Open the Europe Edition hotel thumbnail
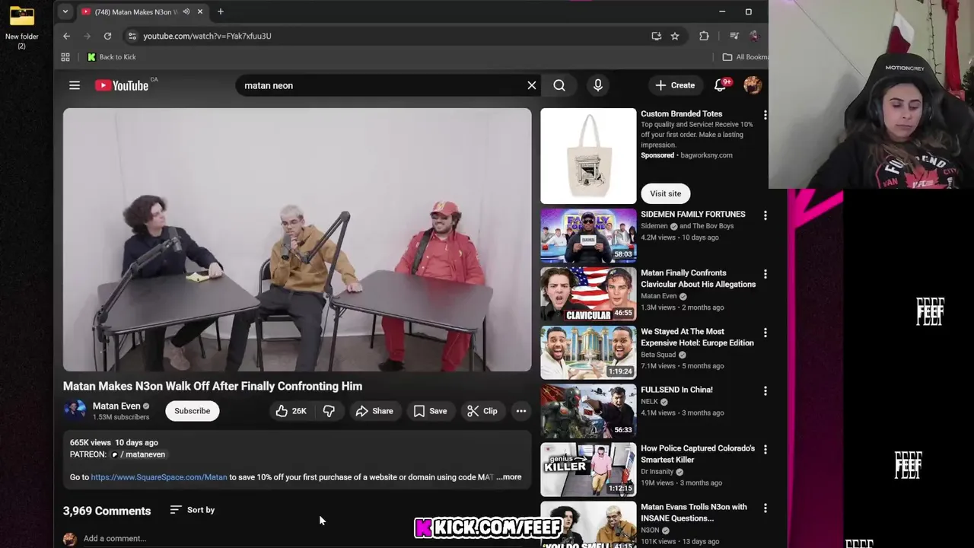Viewport: 974px width, 548px height. pos(588,352)
